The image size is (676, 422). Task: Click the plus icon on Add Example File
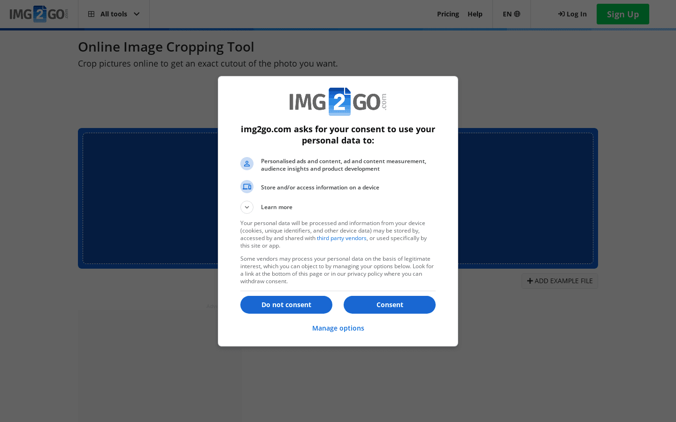click(530, 280)
